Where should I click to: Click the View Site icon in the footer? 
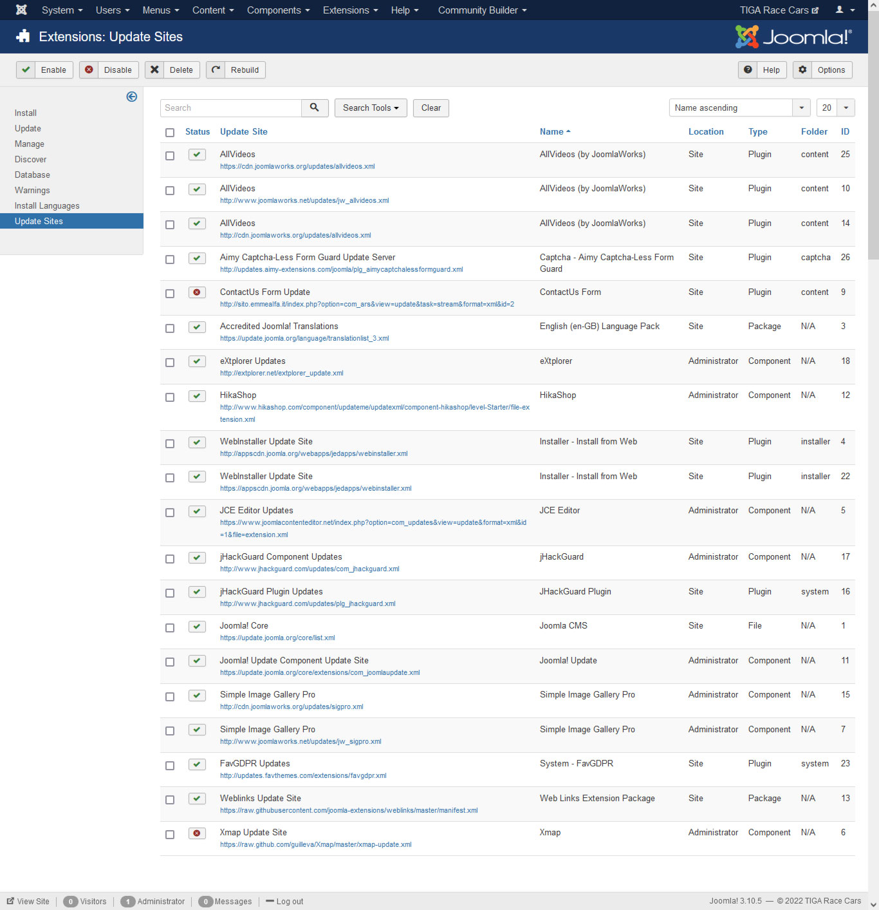pos(10,901)
